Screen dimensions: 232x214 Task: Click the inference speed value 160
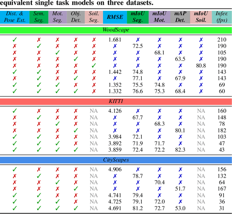[x=222, y=111]
